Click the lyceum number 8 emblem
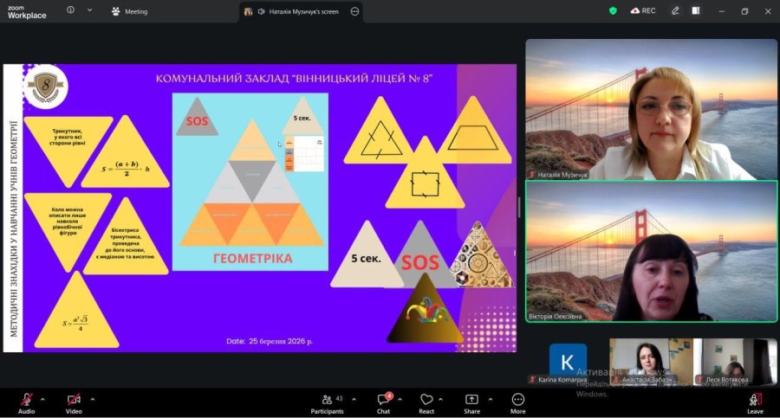 coord(45,87)
